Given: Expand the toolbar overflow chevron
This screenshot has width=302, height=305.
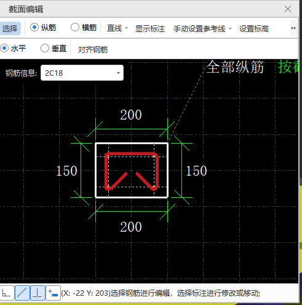Looking at the screenshot, I should coord(293,28).
